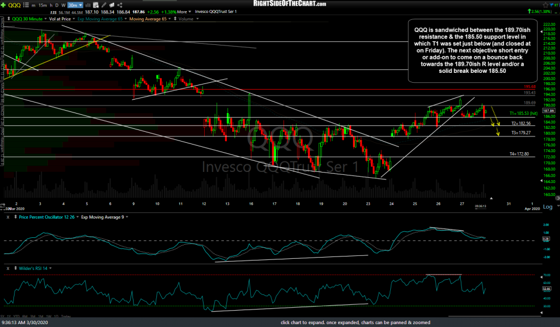The height and width of the screenshot is (327, 560).
Task: Close the Wilder's RSI panel
Action: (x=8, y=268)
